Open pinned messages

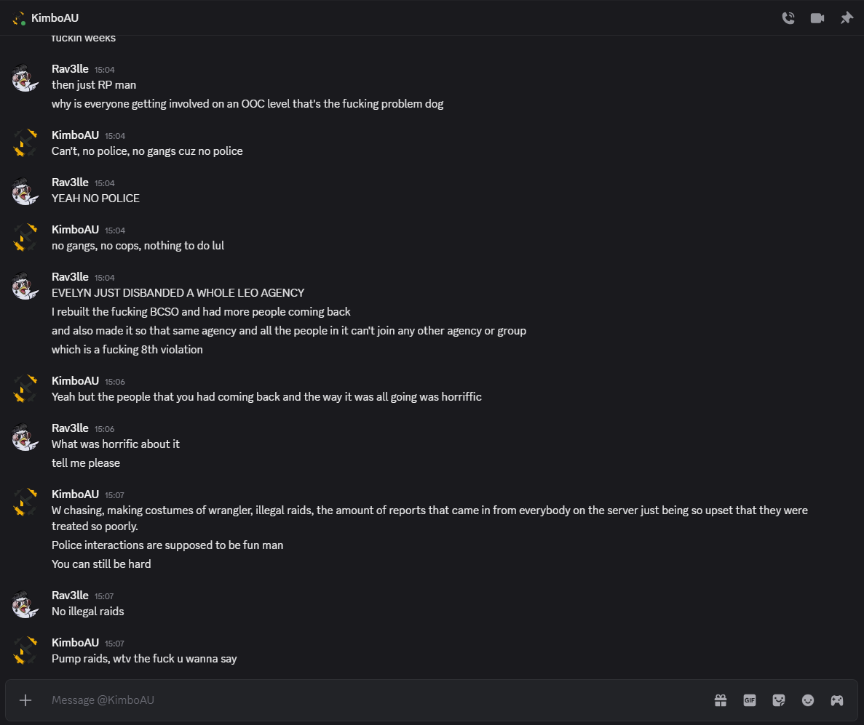coord(847,18)
